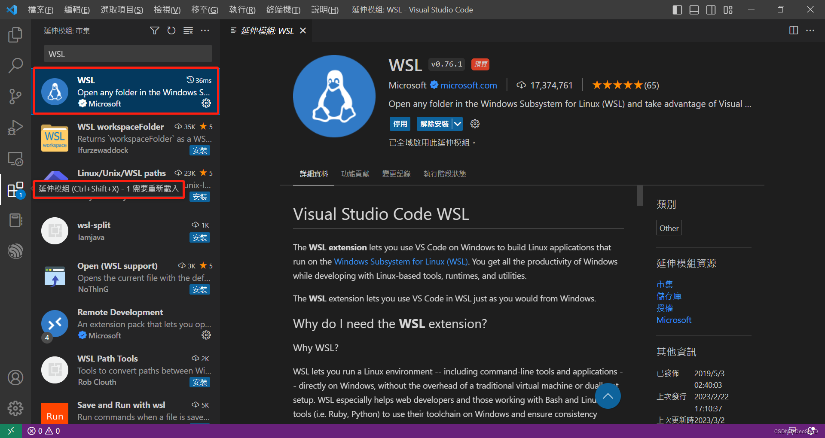
Task: Open the 執行(R) menu
Action: [242, 9]
